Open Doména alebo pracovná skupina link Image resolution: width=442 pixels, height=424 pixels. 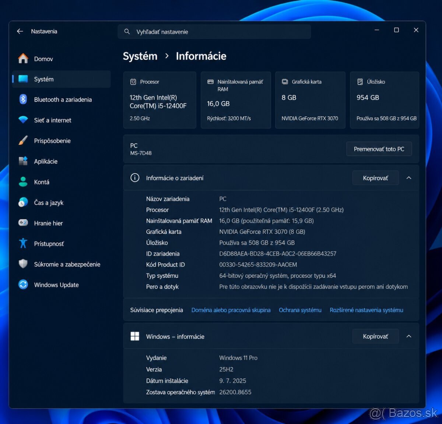coord(231,310)
